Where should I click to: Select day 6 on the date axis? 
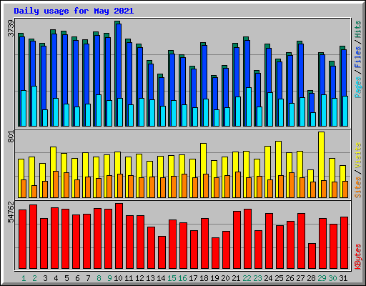point(77,278)
